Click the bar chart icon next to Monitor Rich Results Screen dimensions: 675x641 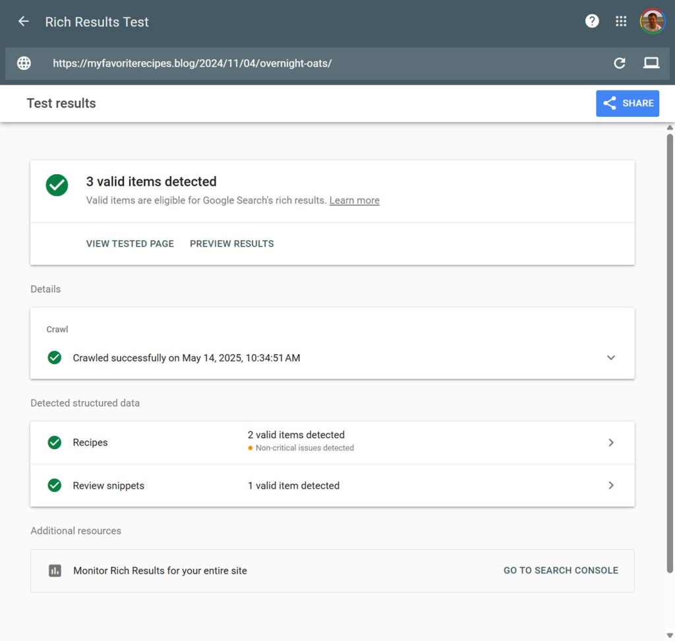(x=55, y=571)
